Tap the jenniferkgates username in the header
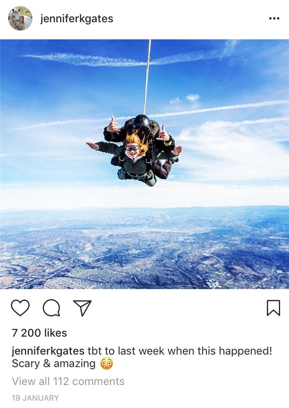This screenshot has height=408, width=289. pyautogui.click(x=77, y=19)
